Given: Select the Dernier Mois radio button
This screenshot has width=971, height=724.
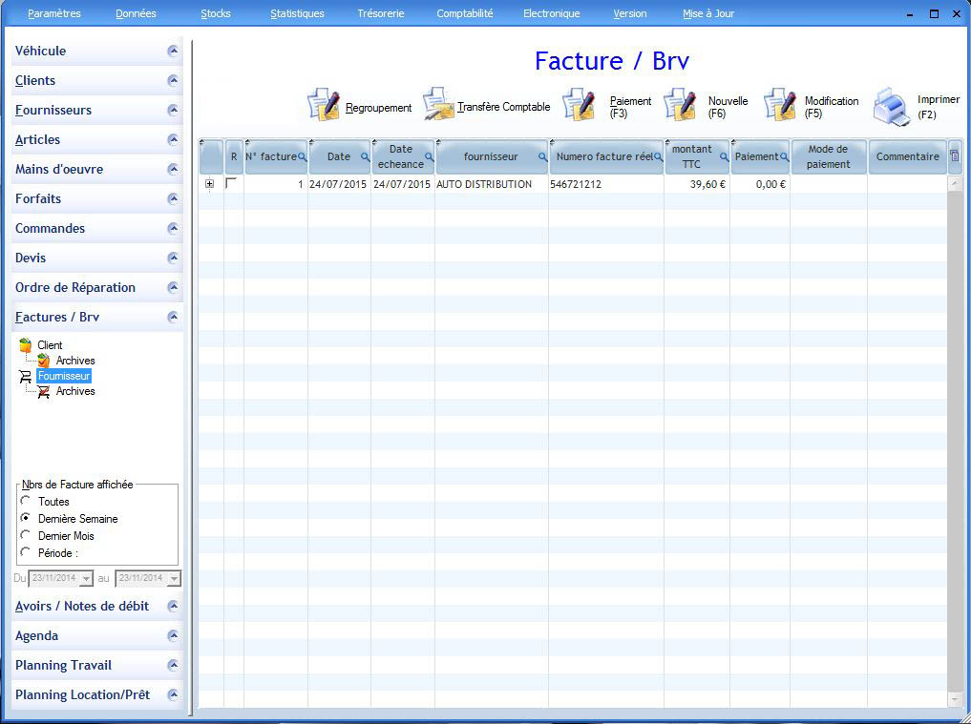Looking at the screenshot, I should coord(26,534).
